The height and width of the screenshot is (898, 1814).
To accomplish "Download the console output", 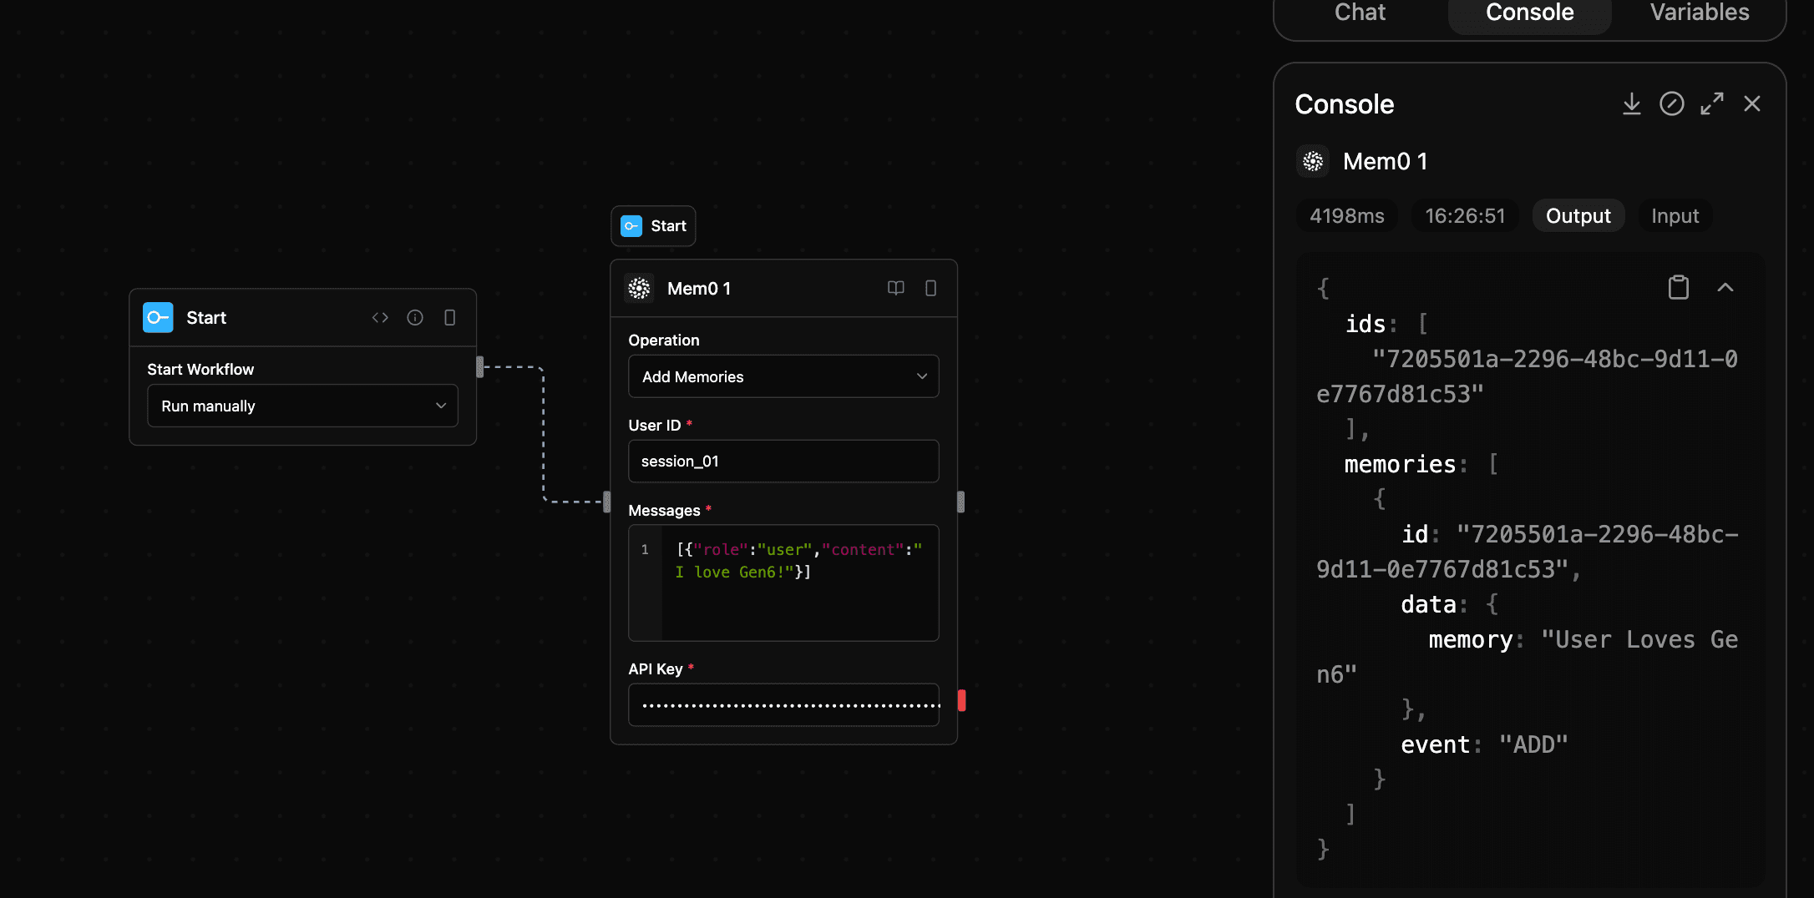I will 1631,103.
